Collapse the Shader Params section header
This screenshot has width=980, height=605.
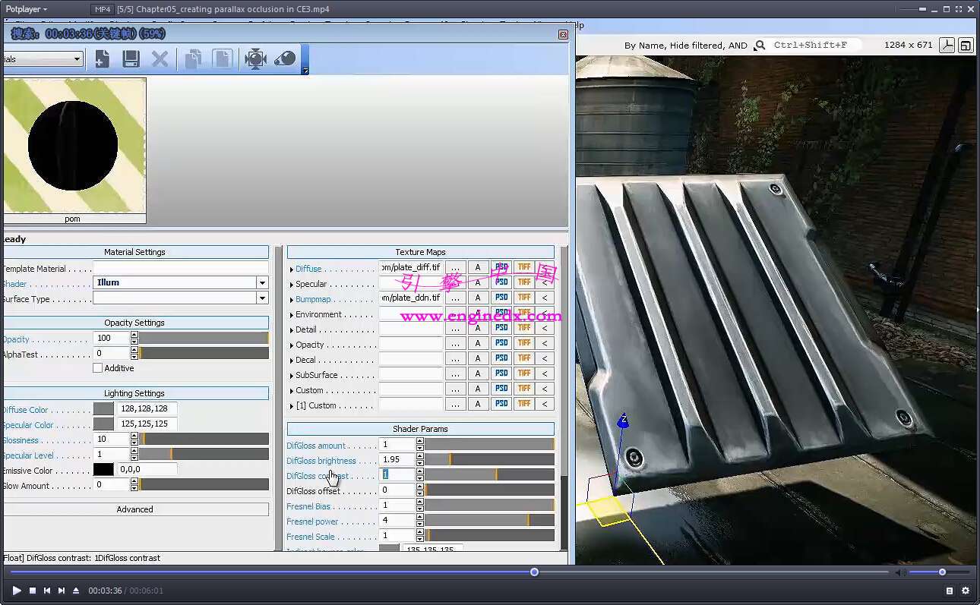tap(421, 429)
